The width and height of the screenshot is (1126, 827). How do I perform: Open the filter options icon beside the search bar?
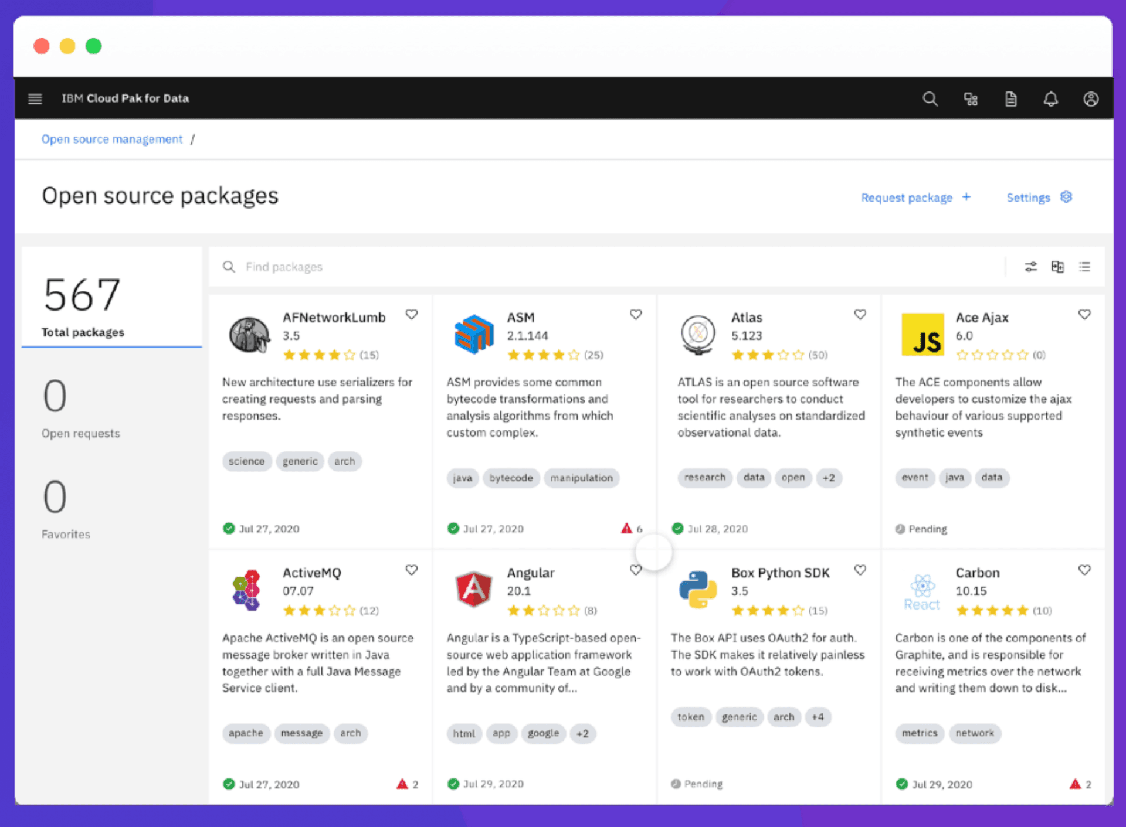coord(1030,267)
